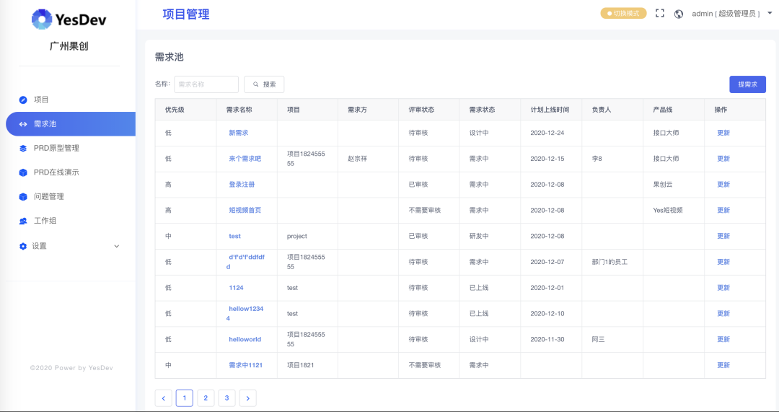Open language selector globe icon
This screenshot has height=412, width=779.
(x=679, y=14)
